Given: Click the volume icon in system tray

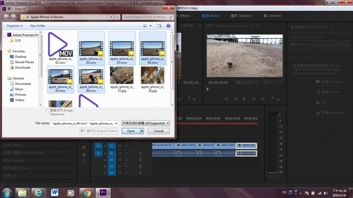Looking at the screenshot, I should click(x=326, y=193).
